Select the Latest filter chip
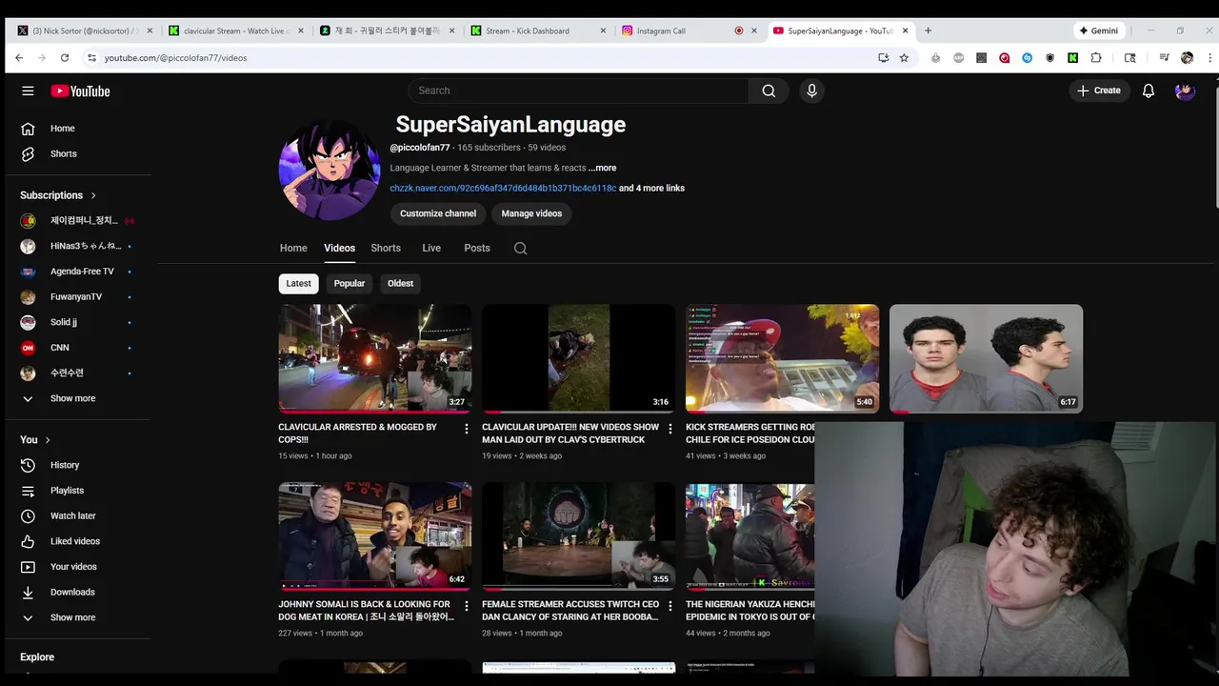 coord(298,283)
